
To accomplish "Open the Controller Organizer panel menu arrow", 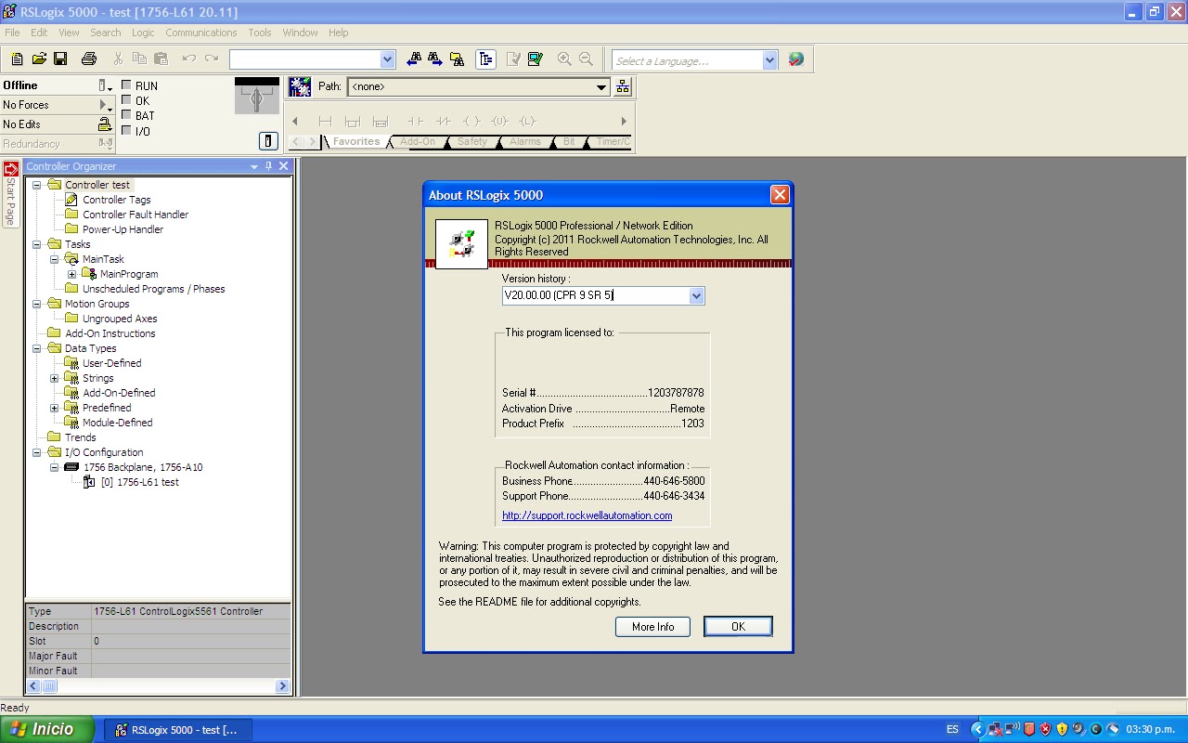I will (x=254, y=166).
